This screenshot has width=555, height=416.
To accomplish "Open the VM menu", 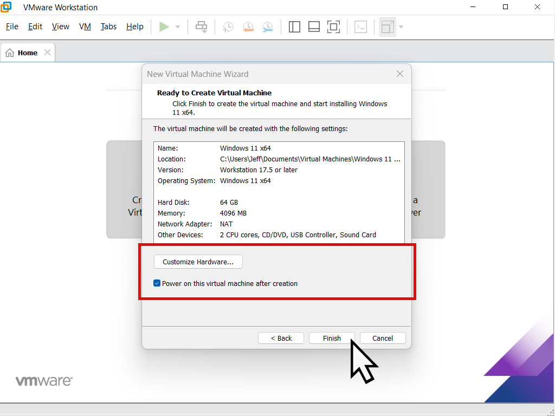I will [85, 26].
